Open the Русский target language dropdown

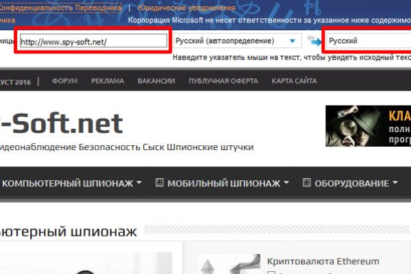pyautogui.click(x=366, y=41)
